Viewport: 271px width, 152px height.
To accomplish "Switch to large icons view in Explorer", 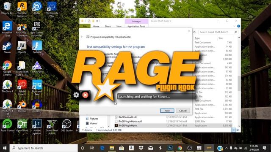I will (238, 130).
